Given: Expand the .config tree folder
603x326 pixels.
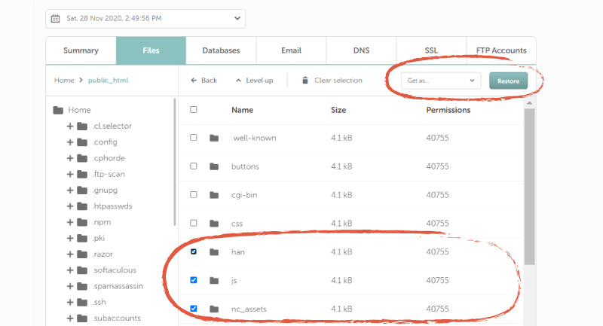Looking at the screenshot, I should 70,142.
